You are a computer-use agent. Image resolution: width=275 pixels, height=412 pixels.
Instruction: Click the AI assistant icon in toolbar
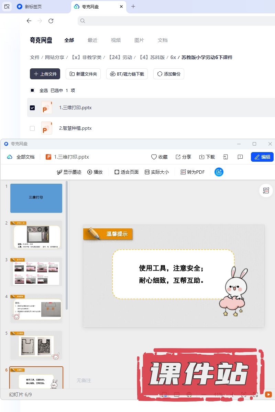click(x=219, y=172)
